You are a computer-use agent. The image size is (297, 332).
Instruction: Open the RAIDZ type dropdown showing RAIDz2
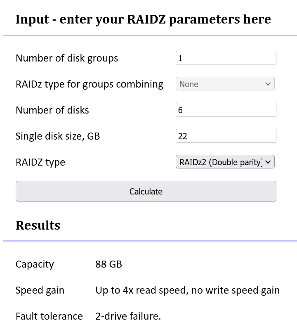tap(225, 162)
